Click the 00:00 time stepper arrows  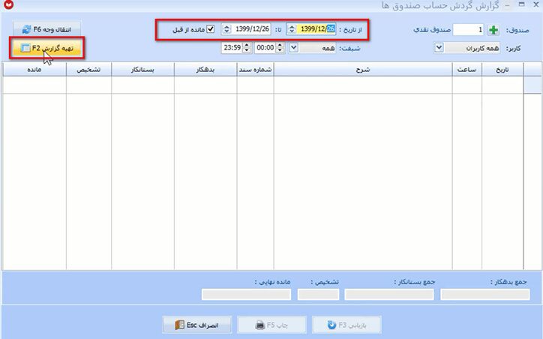coord(280,47)
